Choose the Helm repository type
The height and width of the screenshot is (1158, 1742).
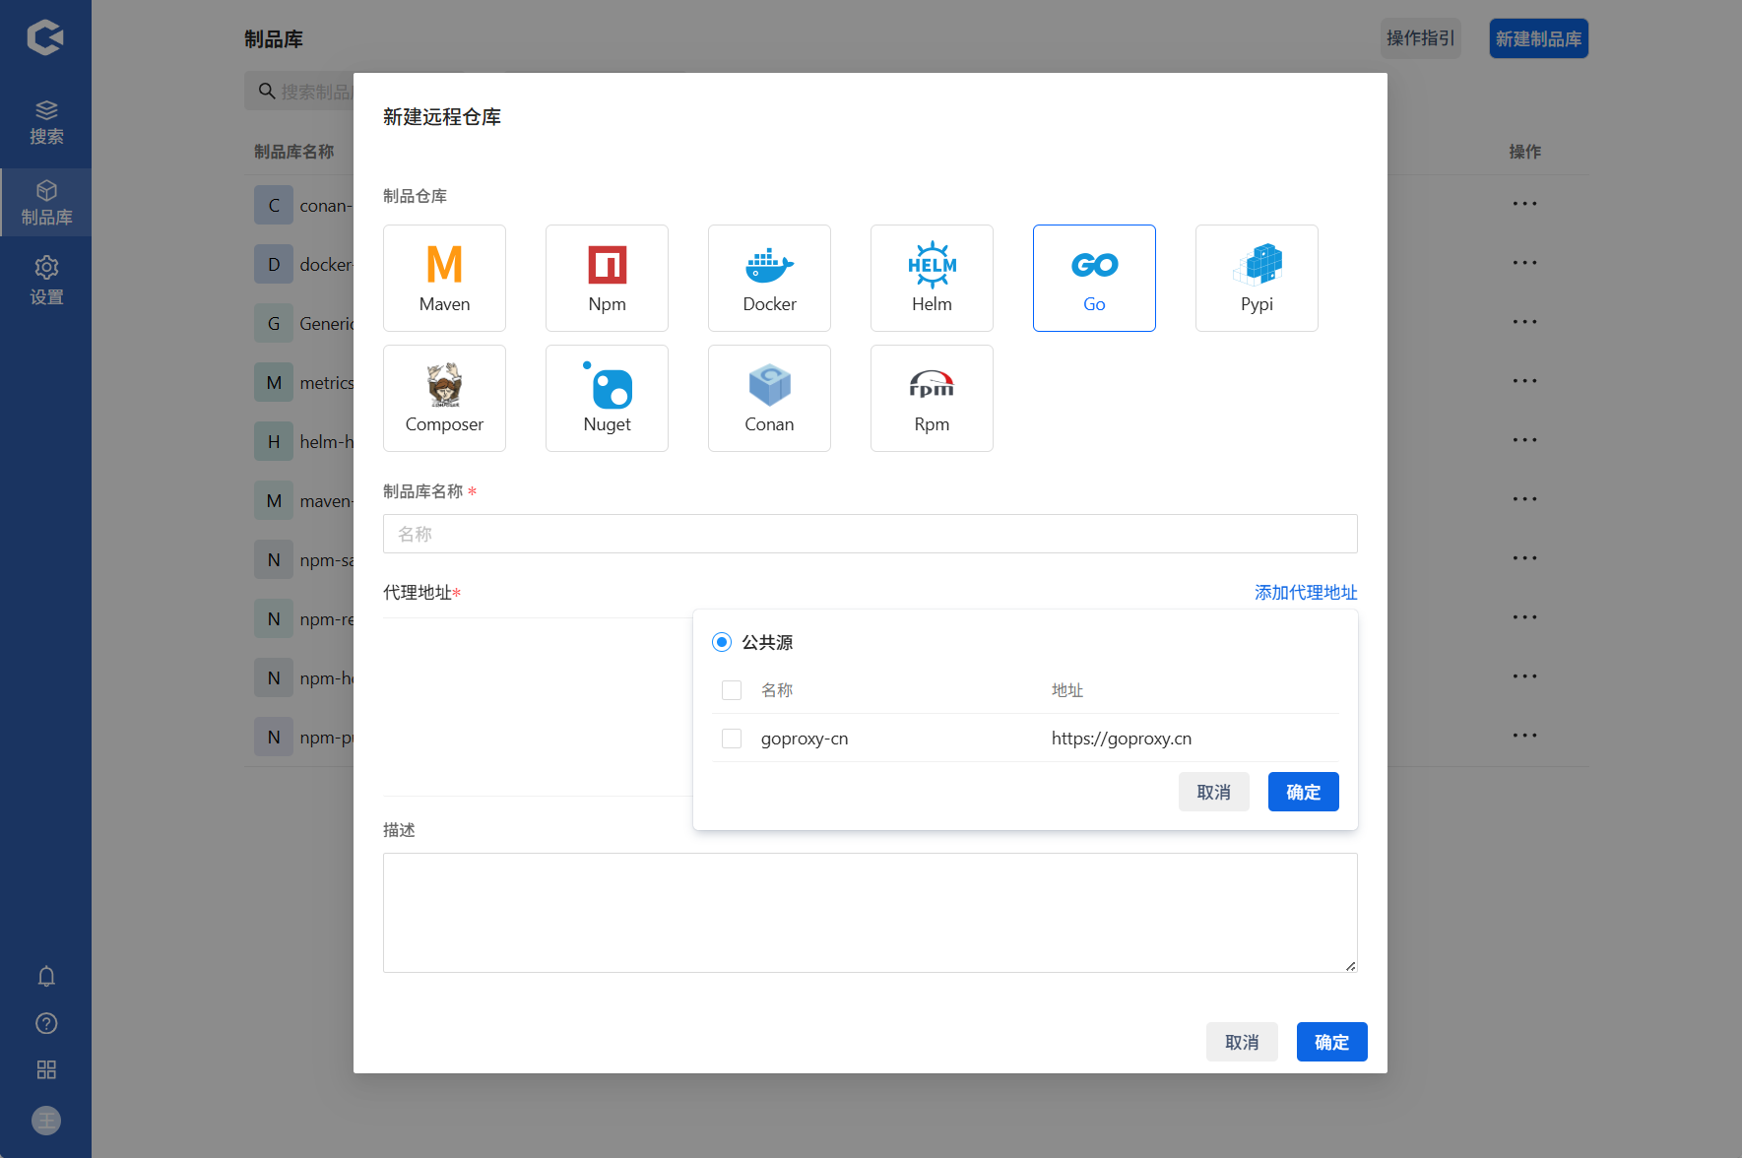click(932, 278)
